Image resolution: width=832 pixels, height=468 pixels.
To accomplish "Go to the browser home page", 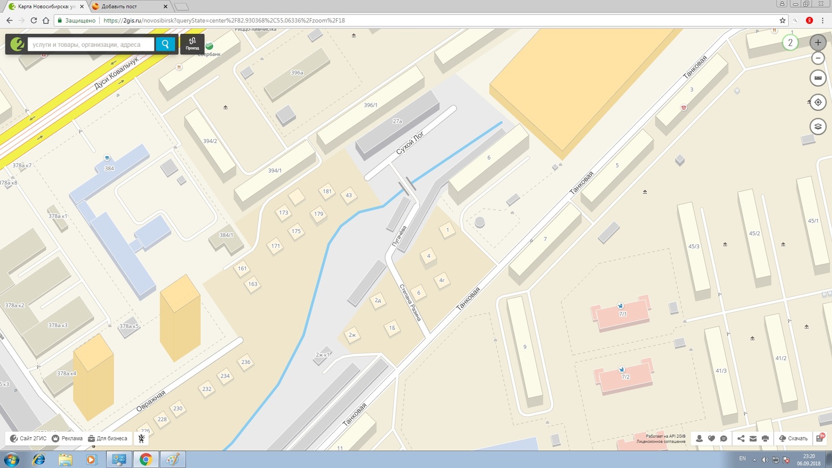I will pyautogui.click(x=46, y=20).
